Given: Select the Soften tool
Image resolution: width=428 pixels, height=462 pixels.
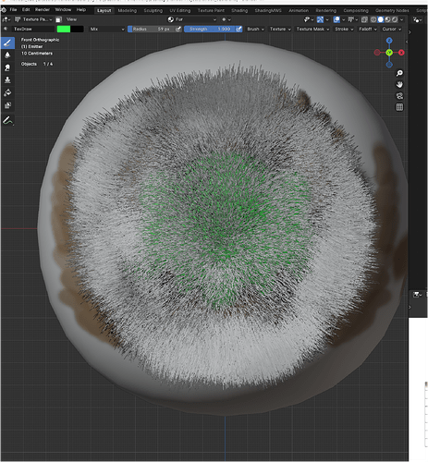Looking at the screenshot, I should 7,55.
